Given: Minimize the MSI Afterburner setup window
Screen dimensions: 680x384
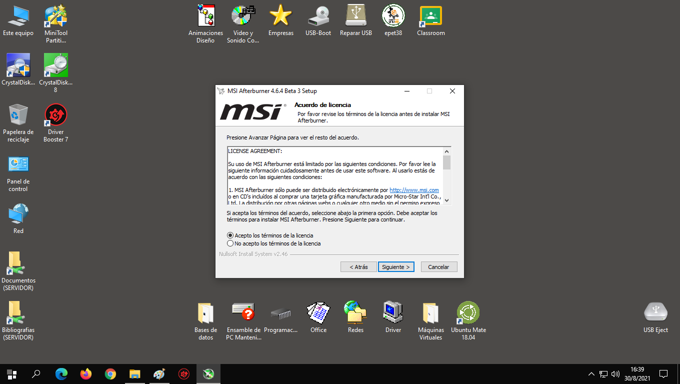Looking at the screenshot, I should (x=406, y=91).
